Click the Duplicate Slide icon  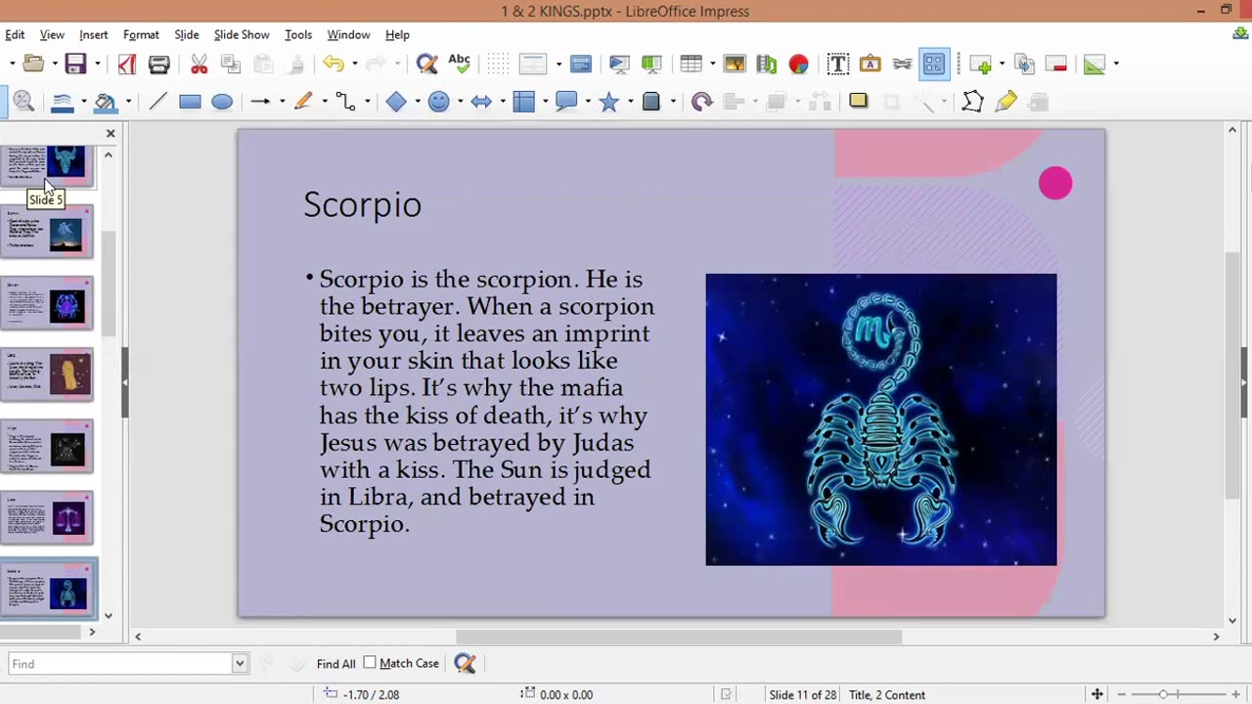coord(1024,65)
